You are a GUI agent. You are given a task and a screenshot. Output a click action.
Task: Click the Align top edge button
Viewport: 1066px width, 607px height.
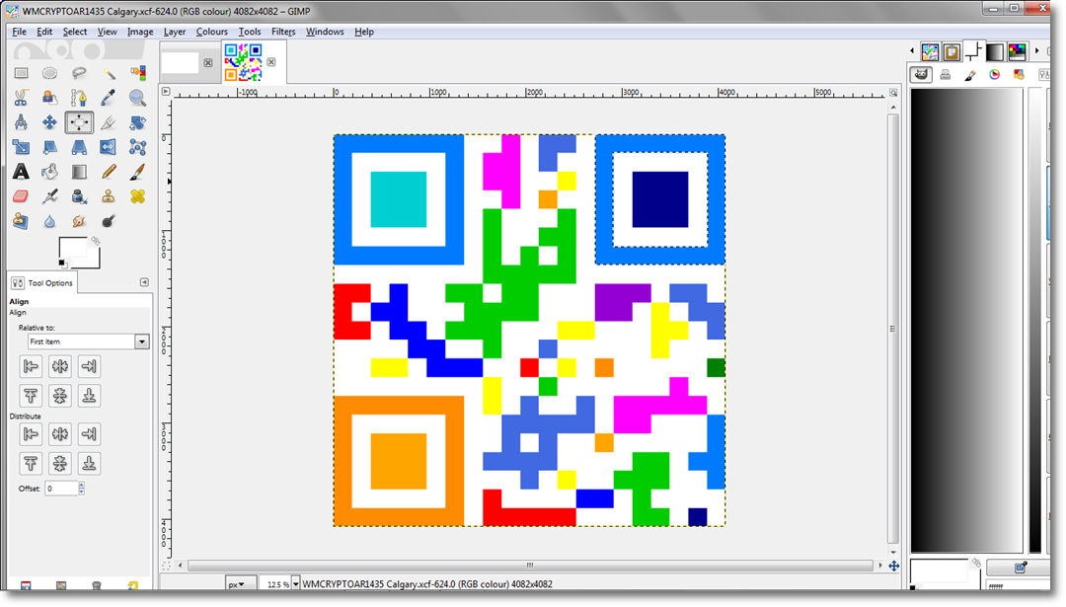[x=31, y=396]
